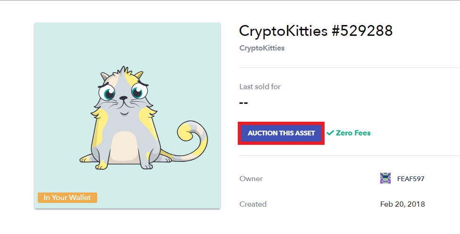Select the Zero Fees text label
460x234 pixels.
tap(353, 133)
